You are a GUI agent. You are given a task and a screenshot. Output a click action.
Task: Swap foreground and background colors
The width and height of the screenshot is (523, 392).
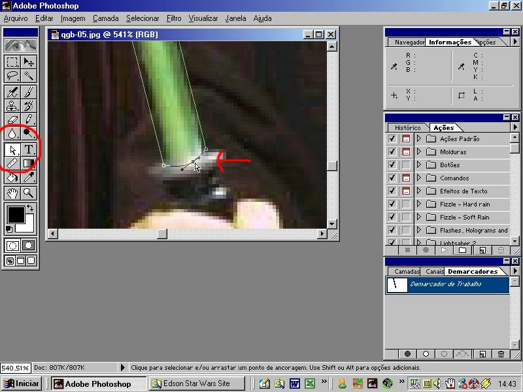[30, 208]
